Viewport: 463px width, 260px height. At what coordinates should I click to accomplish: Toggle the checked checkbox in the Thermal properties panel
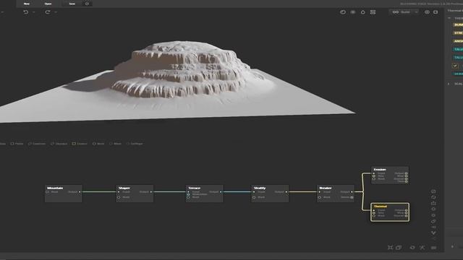[x=455, y=66]
